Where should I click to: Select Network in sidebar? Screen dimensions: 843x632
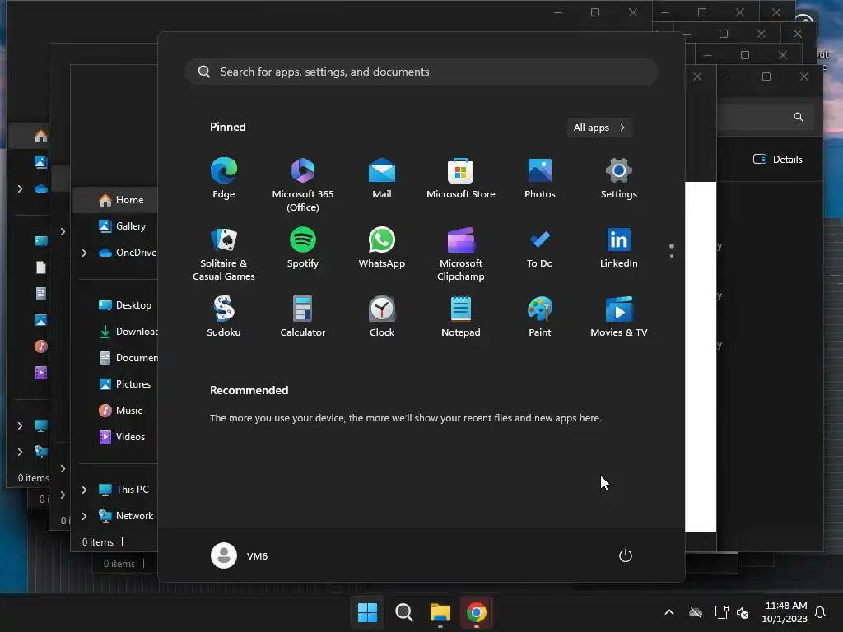point(126,516)
